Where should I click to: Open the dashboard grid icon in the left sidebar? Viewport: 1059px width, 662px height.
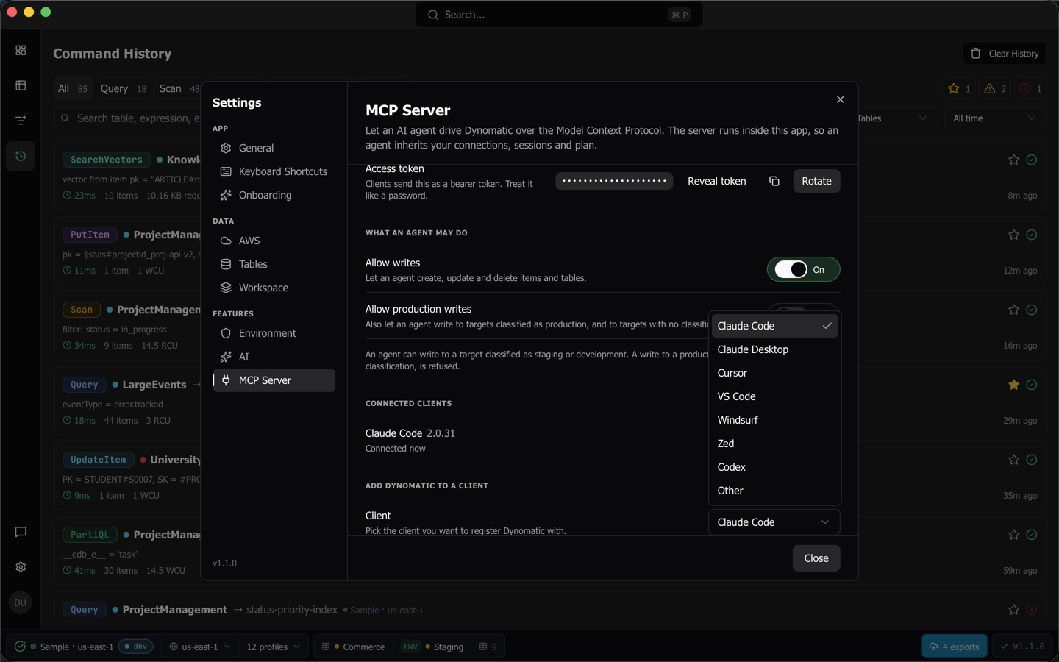coord(21,50)
